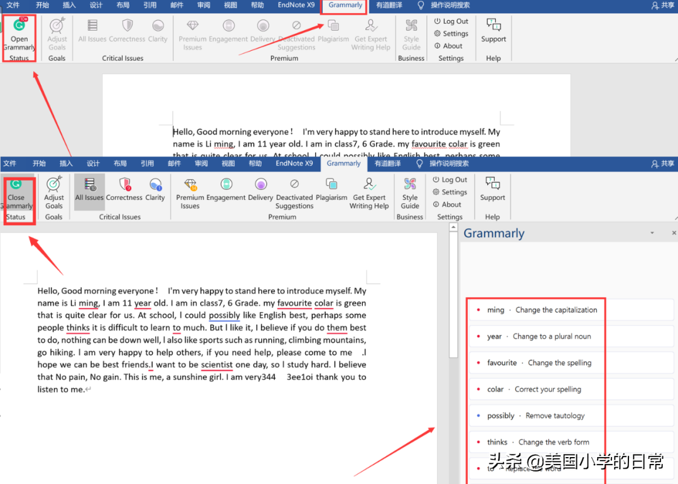Select 'possibly · Remove tautology' suggestion
This screenshot has height=484, width=678.
(572, 416)
